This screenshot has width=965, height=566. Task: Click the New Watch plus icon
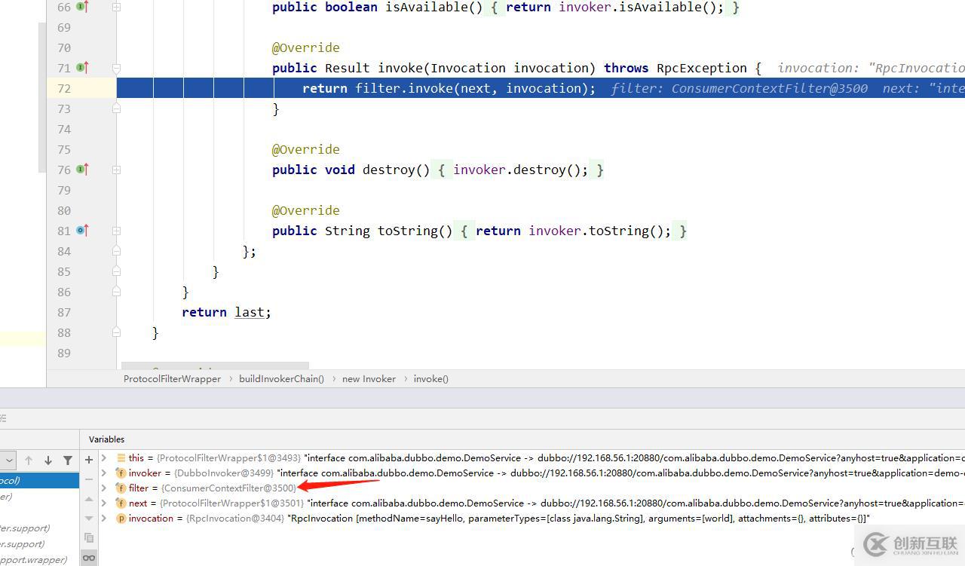(89, 459)
